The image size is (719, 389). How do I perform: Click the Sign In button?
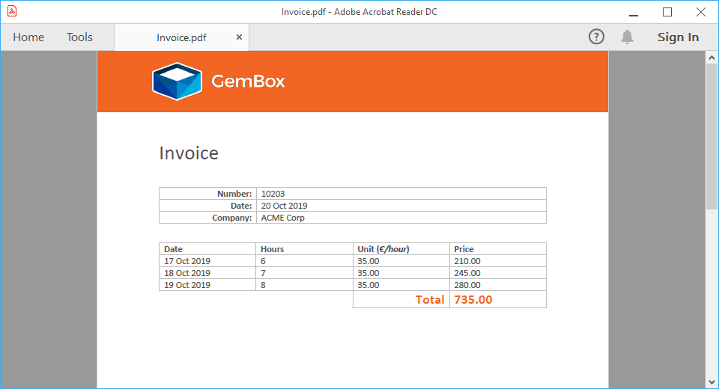(x=678, y=37)
